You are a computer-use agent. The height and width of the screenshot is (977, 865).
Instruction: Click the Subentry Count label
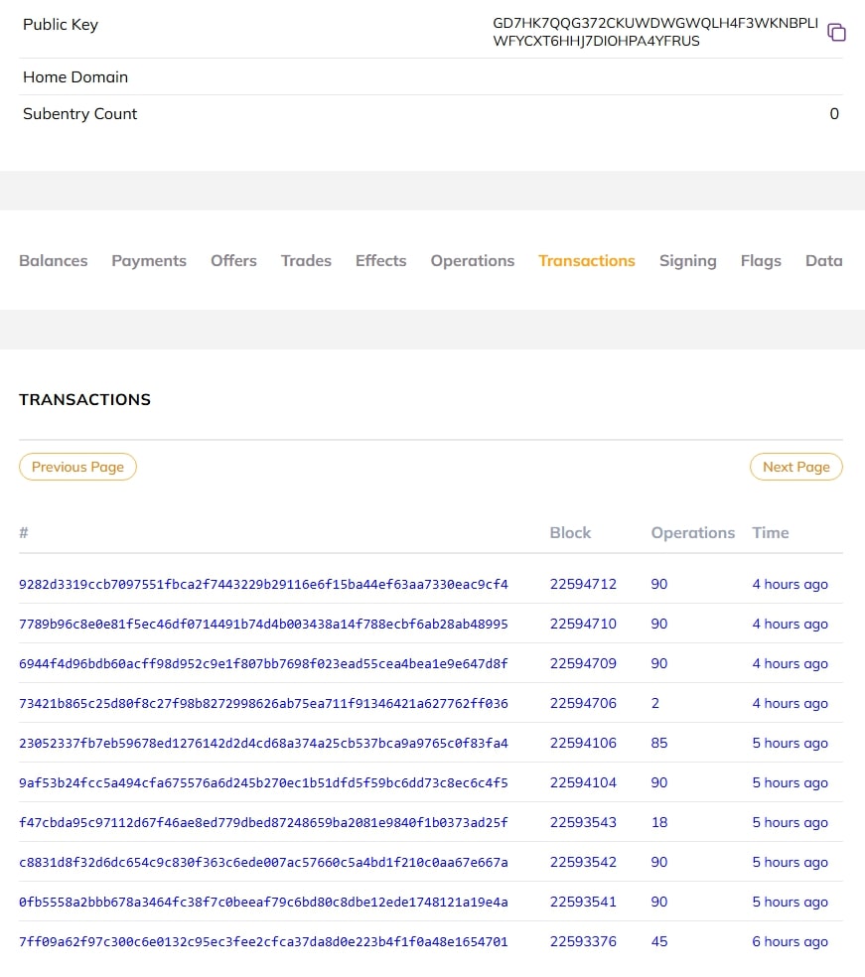(79, 114)
